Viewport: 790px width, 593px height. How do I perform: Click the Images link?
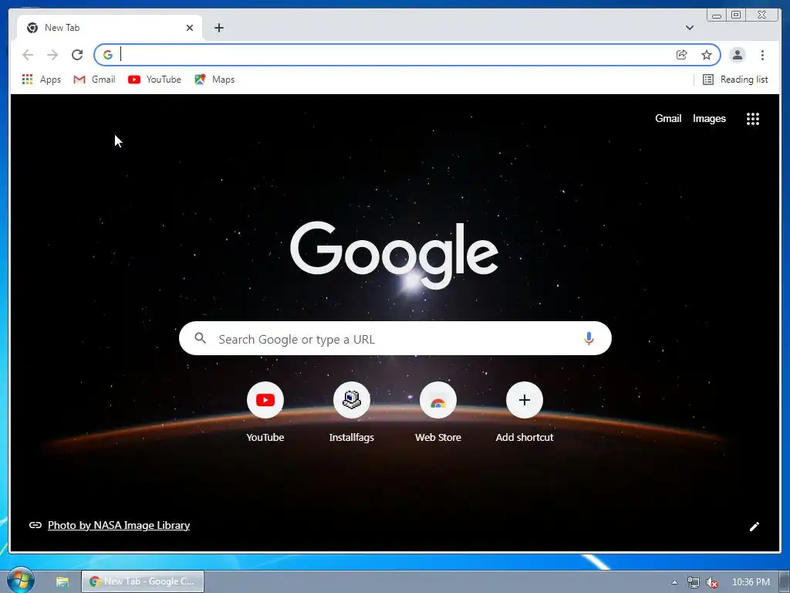[709, 118]
